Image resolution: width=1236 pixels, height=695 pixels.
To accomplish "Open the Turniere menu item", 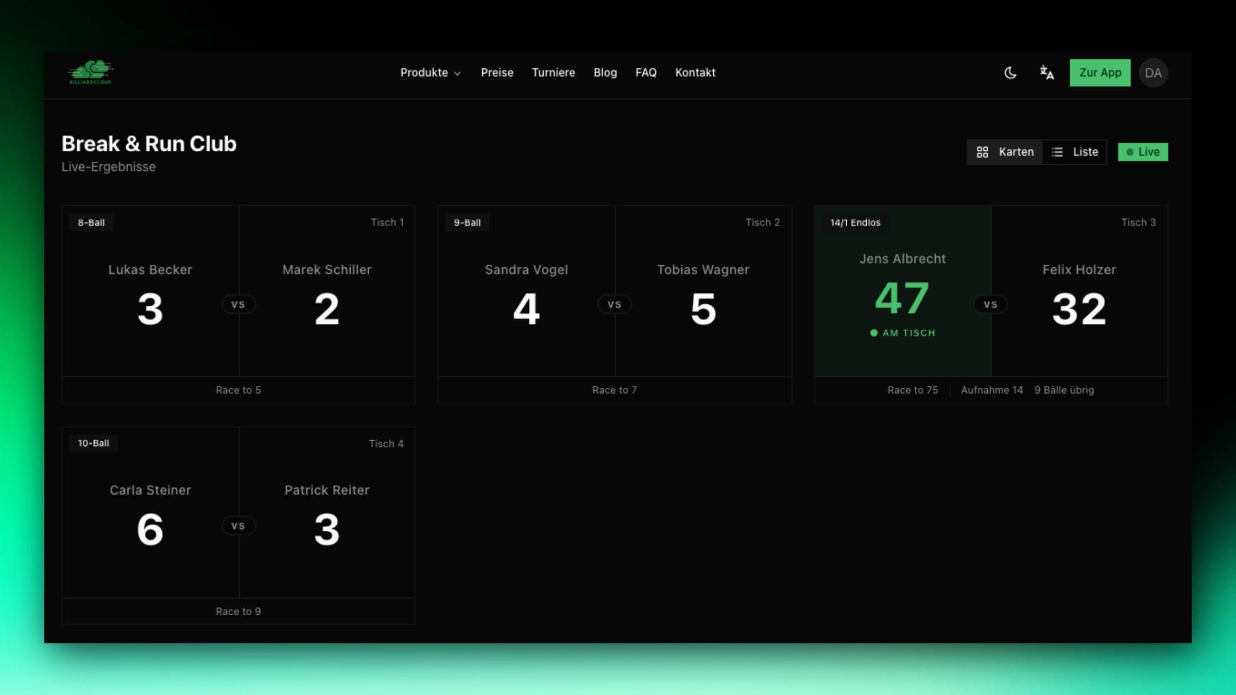I will pos(553,73).
